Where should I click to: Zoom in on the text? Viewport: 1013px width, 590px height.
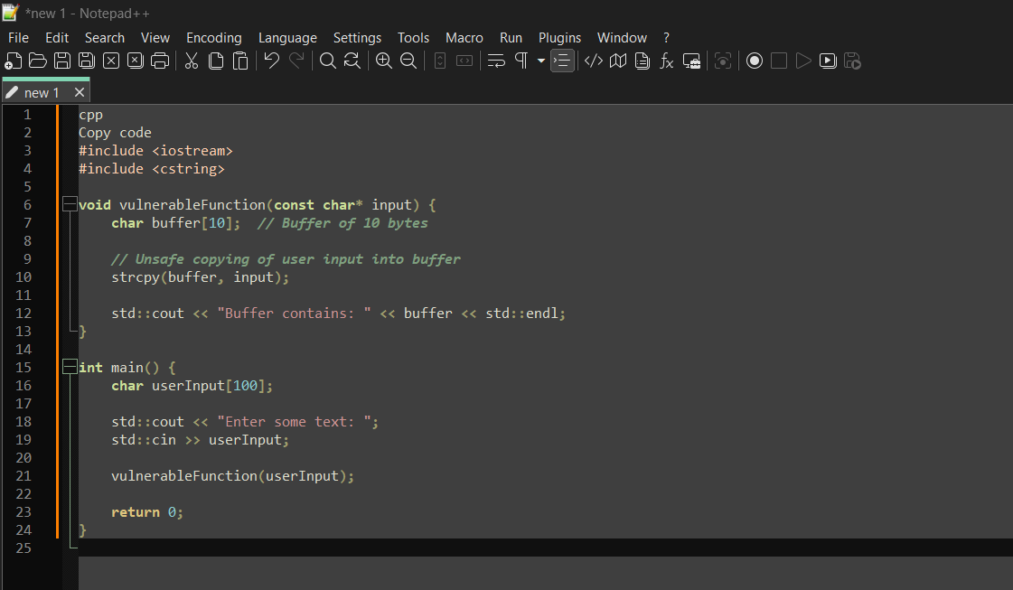click(383, 61)
